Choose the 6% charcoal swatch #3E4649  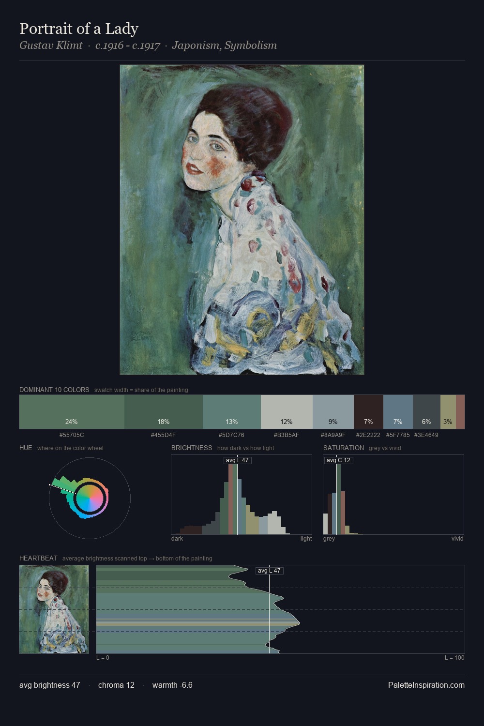[426, 412]
